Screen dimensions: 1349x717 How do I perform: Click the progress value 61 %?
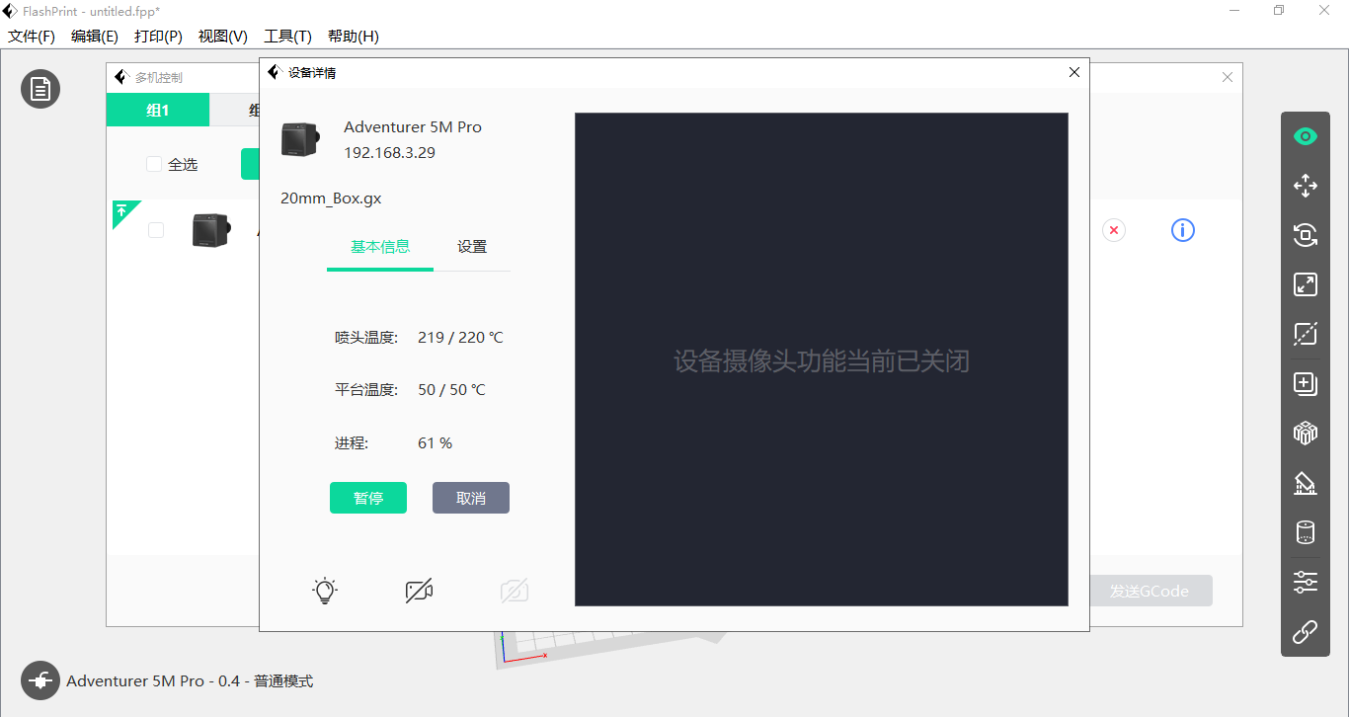pyautogui.click(x=435, y=442)
